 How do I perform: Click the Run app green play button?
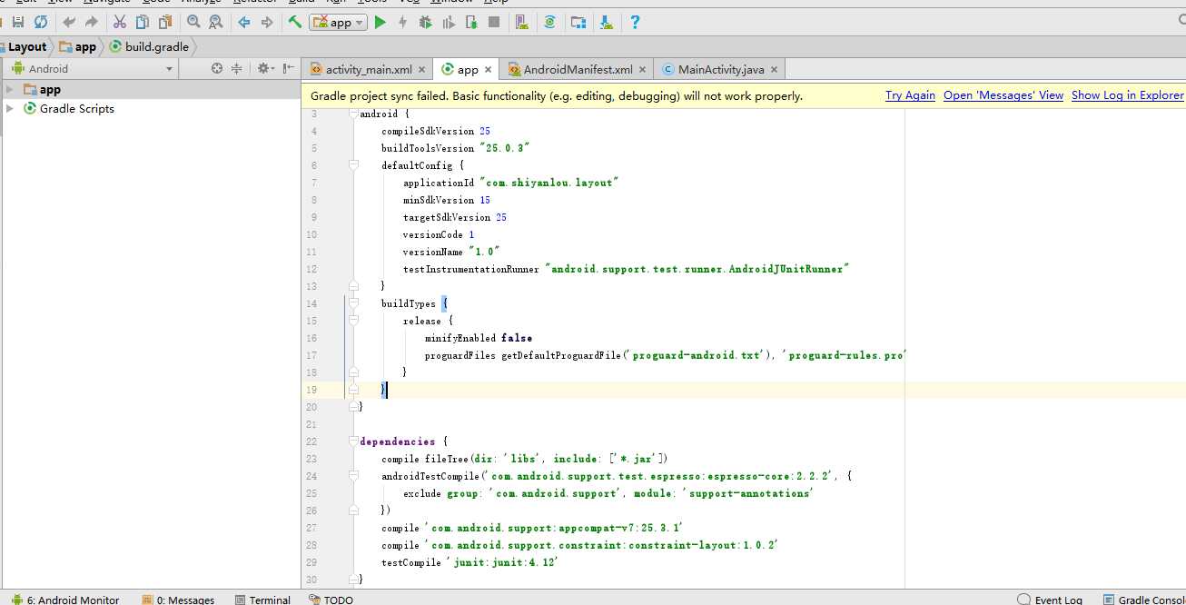381,23
